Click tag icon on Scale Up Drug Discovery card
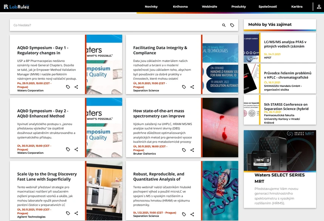Screen dimensions: 324x221 (68, 213)
